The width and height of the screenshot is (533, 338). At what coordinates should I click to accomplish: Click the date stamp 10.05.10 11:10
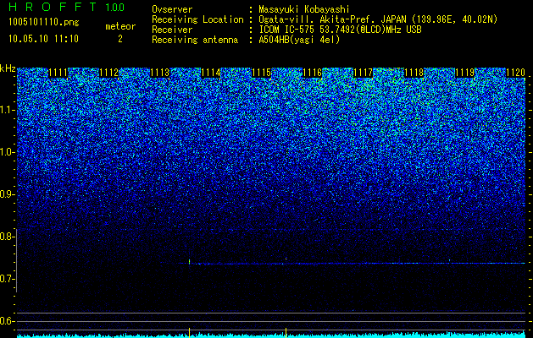43,39
